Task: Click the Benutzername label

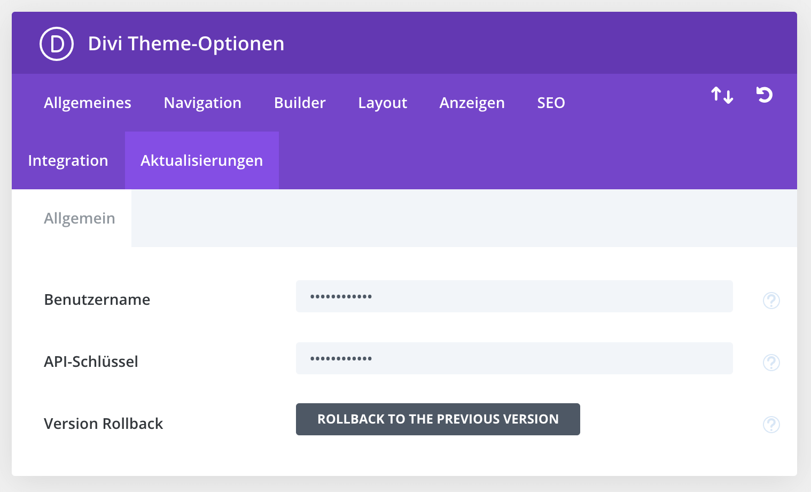Action: tap(97, 299)
